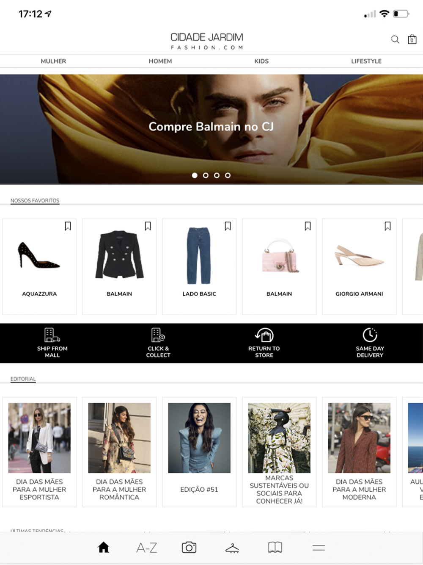Bookmark the Aquazzura shoe card

[x=68, y=226]
